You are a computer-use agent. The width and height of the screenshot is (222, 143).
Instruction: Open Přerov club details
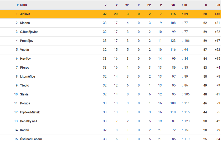25,68
